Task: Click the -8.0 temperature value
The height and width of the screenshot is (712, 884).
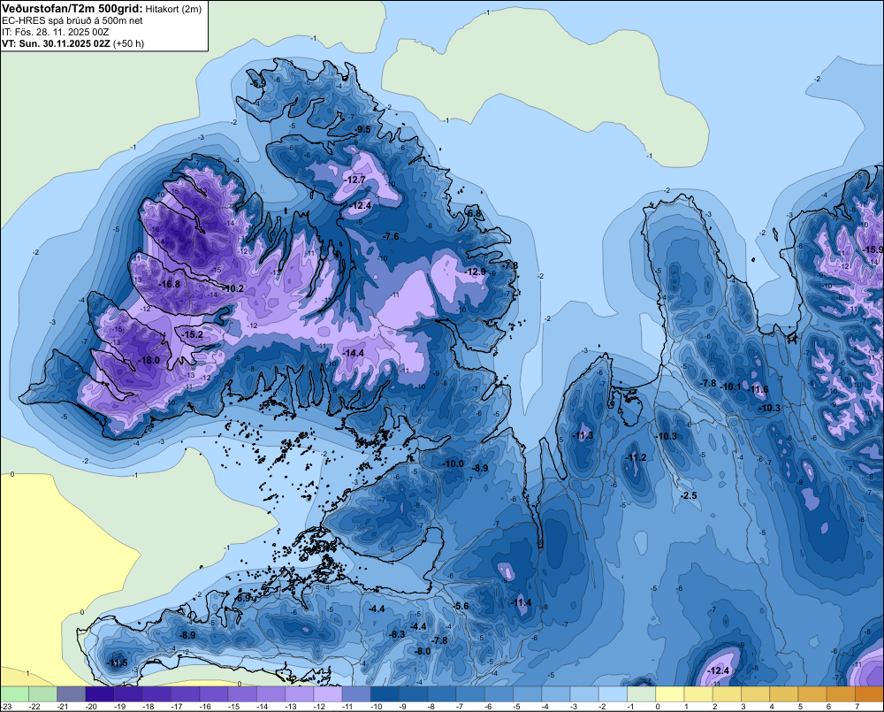Action: [x=423, y=652]
